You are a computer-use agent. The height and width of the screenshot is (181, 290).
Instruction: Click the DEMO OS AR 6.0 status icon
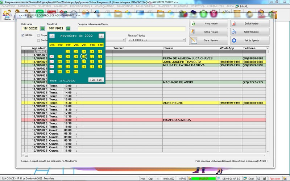click(x=219, y=178)
